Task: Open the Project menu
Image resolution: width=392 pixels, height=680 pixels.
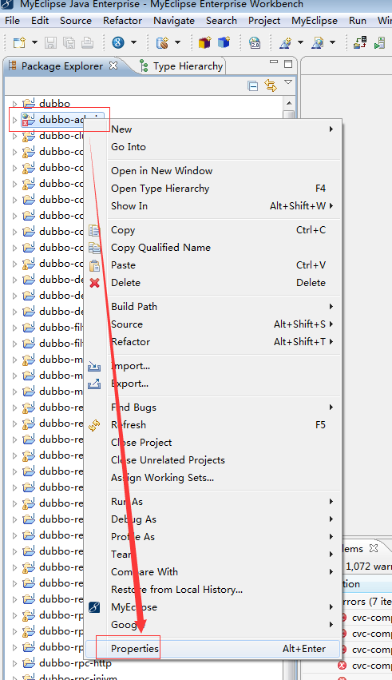Action: [x=264, y=21]
